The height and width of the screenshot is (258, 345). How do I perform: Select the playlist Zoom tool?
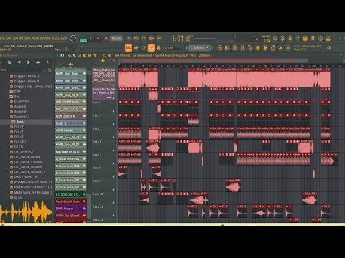[105, 55]
